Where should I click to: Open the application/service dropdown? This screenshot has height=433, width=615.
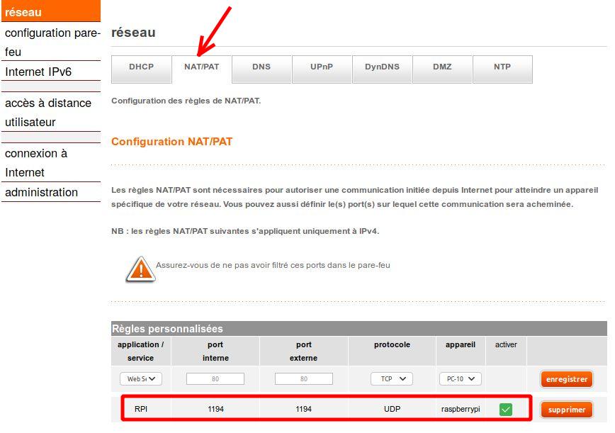(x=140, y=379)
